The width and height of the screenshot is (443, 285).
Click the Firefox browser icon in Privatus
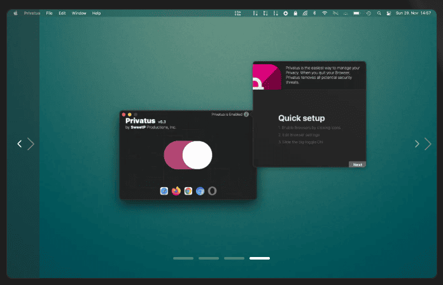point(176,191)
